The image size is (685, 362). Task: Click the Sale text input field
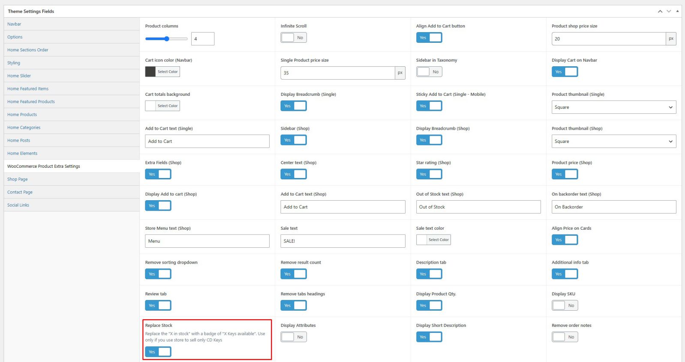(343, 241)
